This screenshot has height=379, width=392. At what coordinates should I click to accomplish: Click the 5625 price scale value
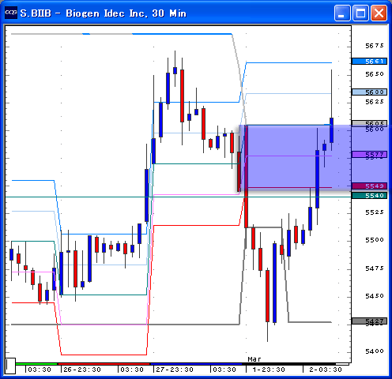pos(375,102)
